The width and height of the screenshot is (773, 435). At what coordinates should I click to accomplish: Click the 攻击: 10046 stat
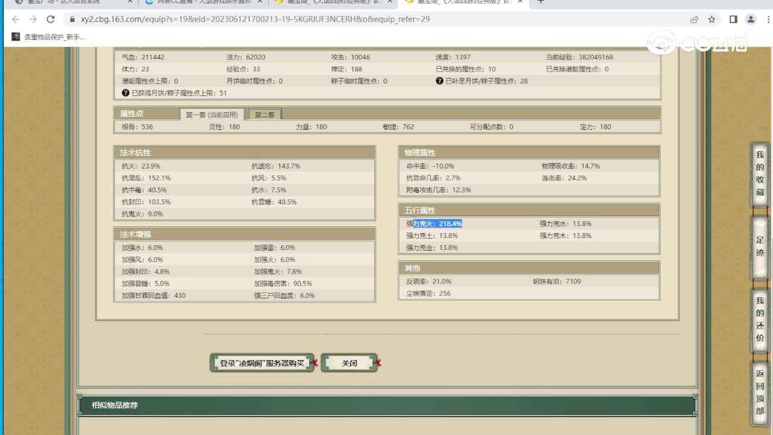point(350,57)
